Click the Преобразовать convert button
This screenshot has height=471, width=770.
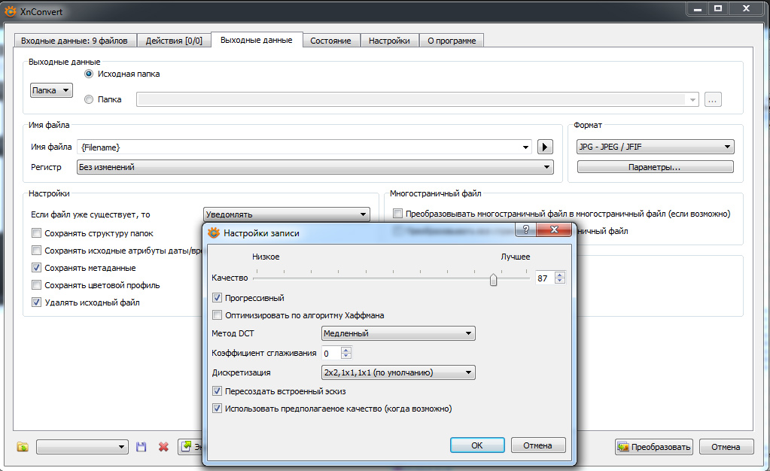coord(653,447)
